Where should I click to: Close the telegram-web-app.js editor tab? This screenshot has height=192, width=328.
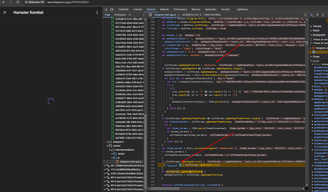pos(178,15)
